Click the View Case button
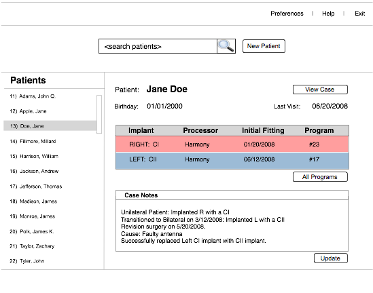 (320, 90)
